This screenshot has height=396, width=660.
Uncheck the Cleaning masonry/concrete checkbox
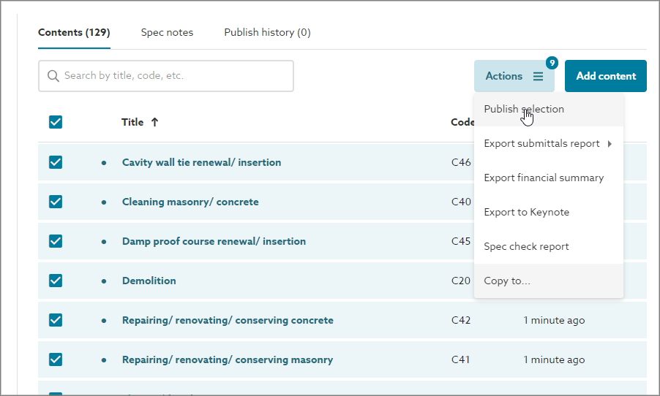click(56, 202)
